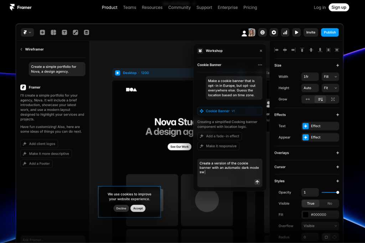
Task: Open the CMS database icon in the toolbar
Action: click(x=86, y=32)
